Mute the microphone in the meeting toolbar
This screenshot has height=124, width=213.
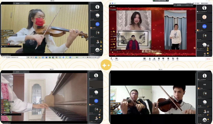tap(112, 59)
